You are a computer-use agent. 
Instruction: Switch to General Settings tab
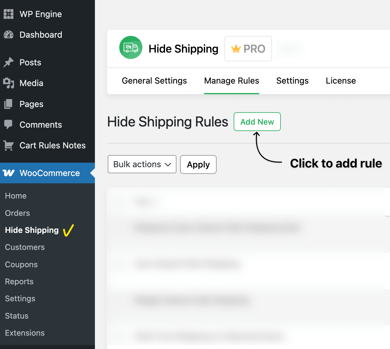154,81
